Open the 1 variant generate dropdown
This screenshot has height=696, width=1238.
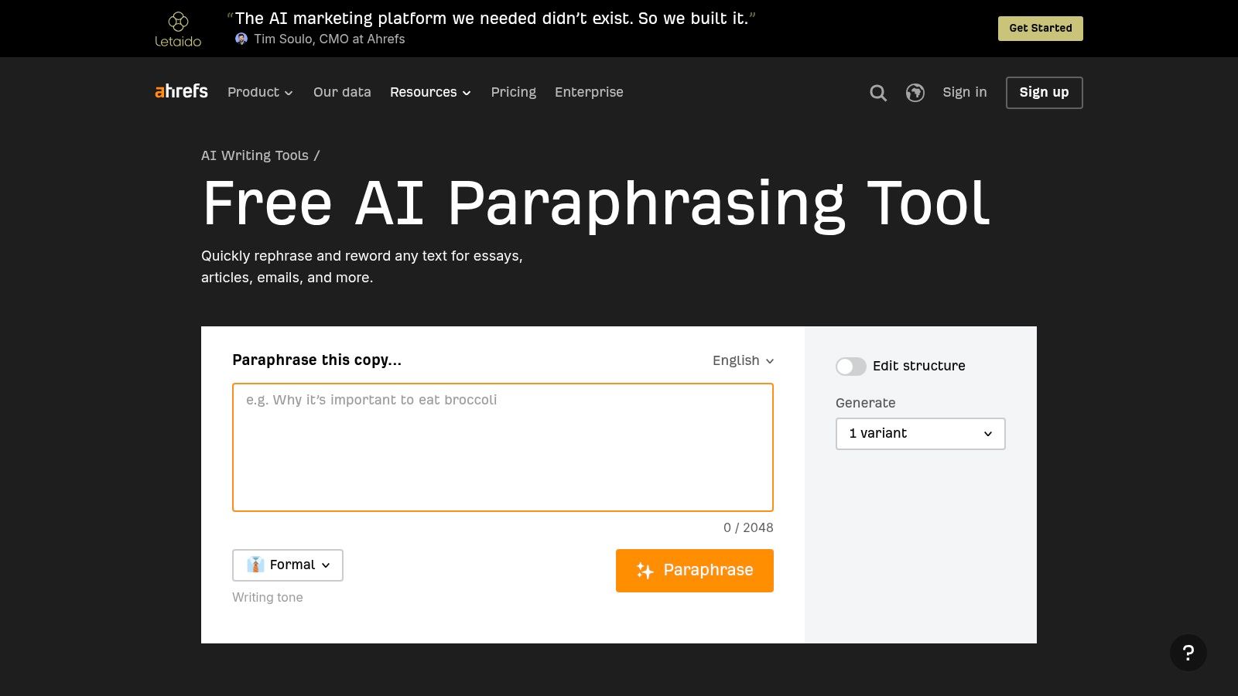[x=921, y=434]
